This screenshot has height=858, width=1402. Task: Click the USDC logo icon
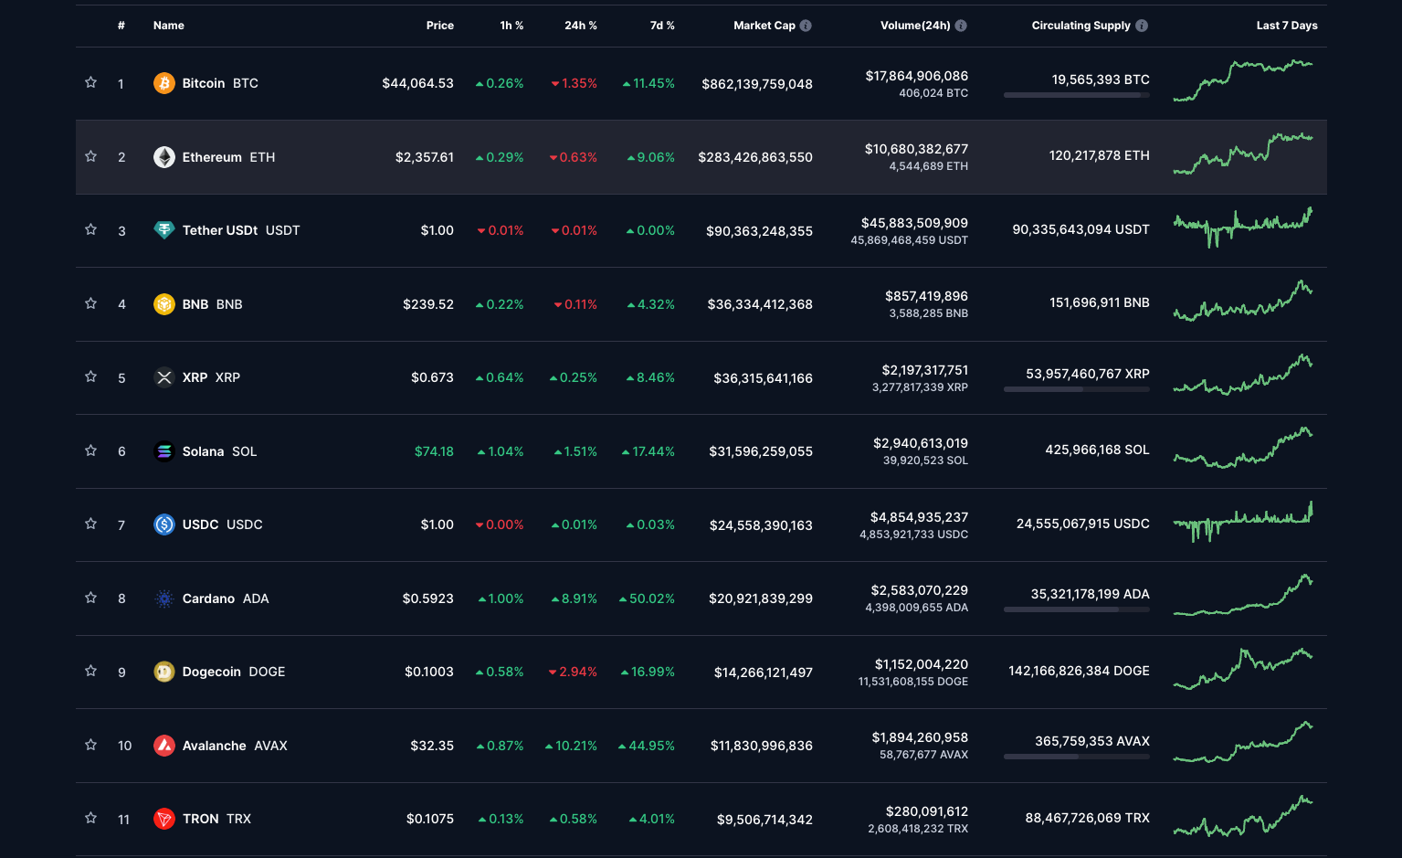[x=164, y=524]
